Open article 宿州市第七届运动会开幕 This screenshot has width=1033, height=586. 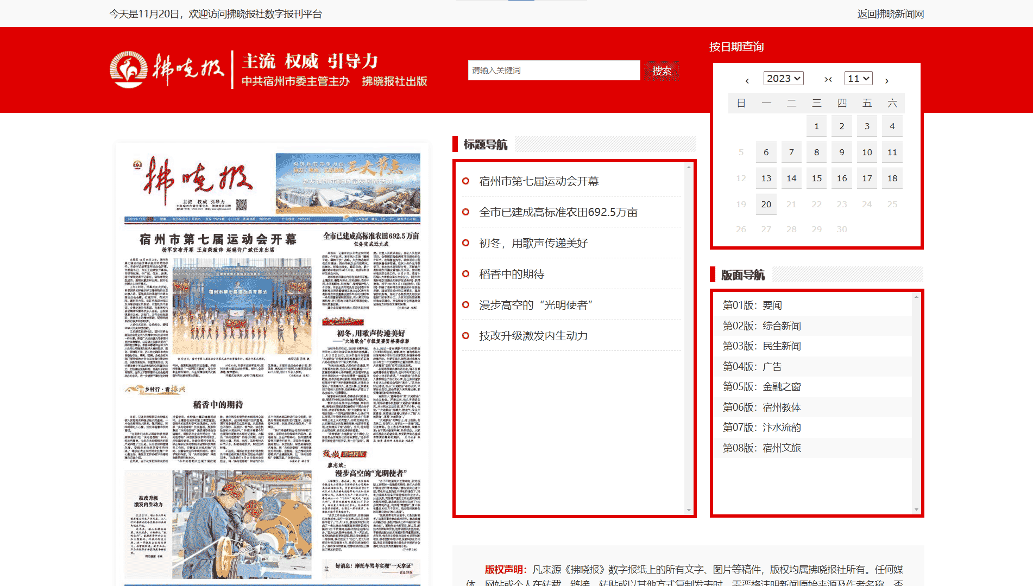[539, 181]
